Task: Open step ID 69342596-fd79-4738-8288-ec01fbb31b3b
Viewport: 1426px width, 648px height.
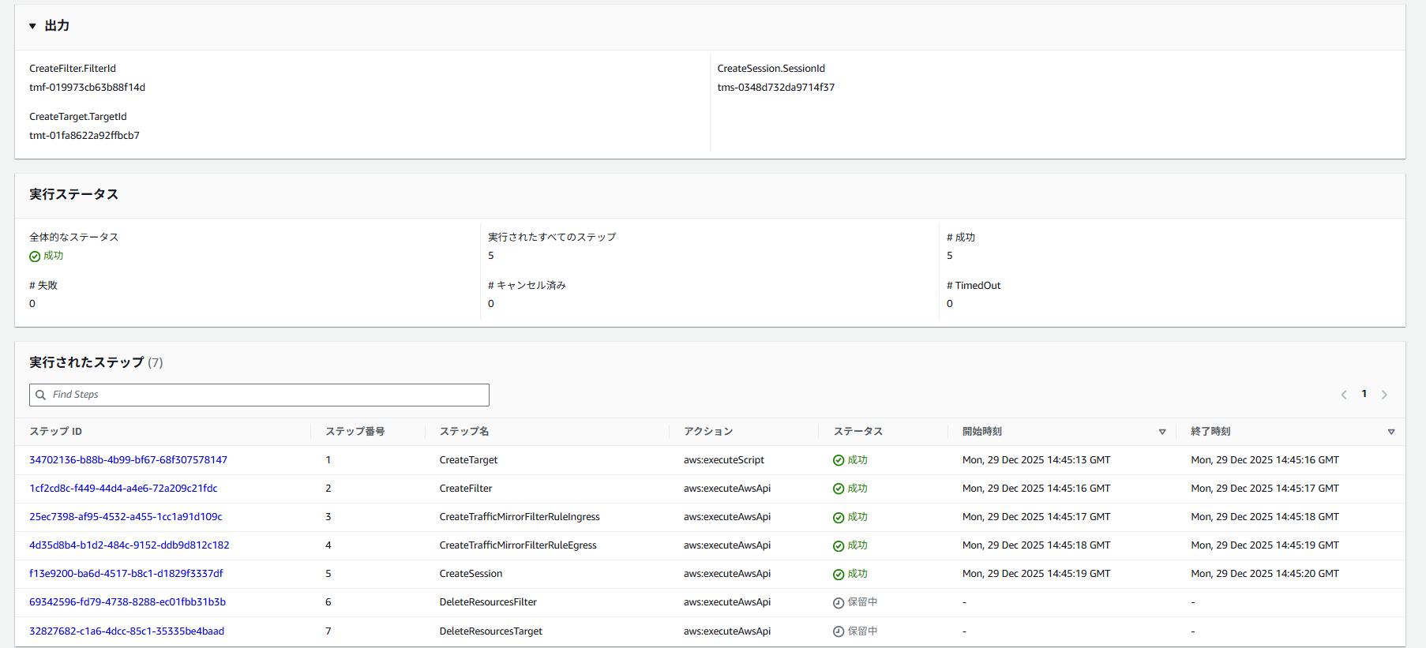Action: (x=127, y=602)
